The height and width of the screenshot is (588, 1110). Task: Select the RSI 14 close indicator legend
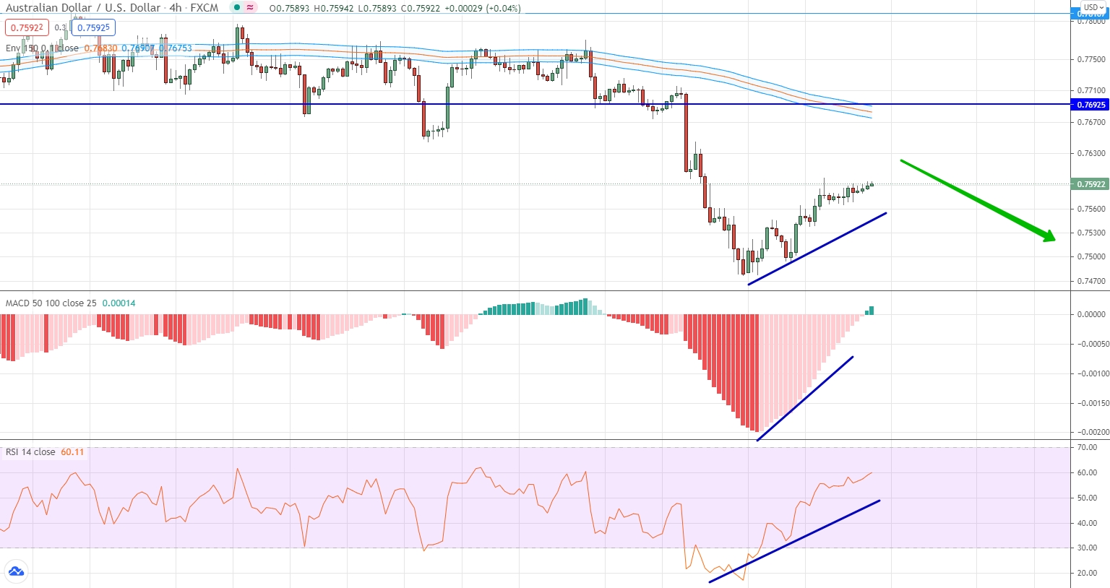point(30,452)
